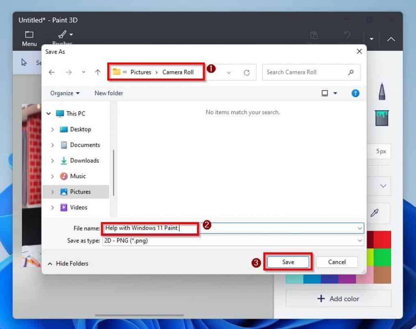Pick the red color swatch in Paint 3D

(x=382, y=240)
